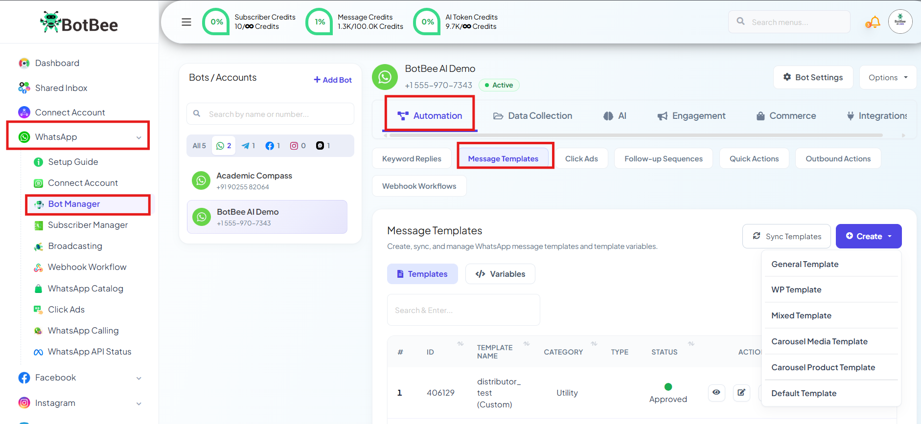Open Webhook Workflows sub-tab

click(x=419, y=186)
